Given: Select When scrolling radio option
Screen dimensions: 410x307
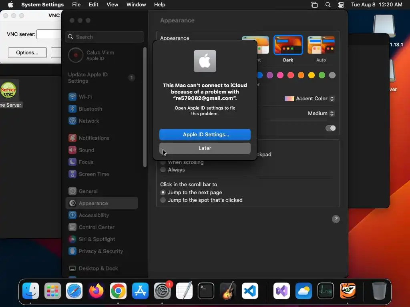Looking at the screenshot, I should (163, 162).
